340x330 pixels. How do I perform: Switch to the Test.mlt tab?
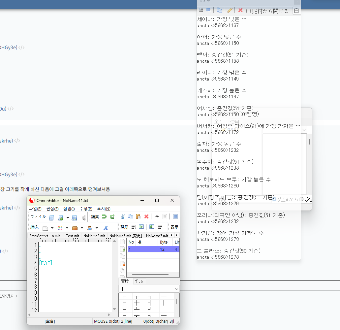(72, 236)
